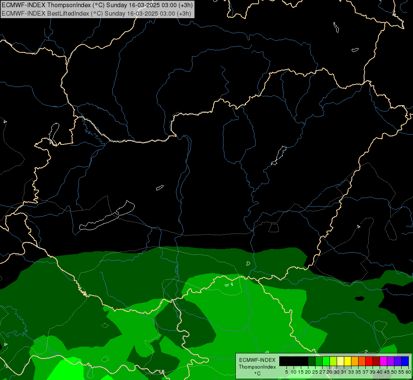413x380 pixels.
Task: Choose the orange 33-35 legend swatch
Action: click(355, 361)
